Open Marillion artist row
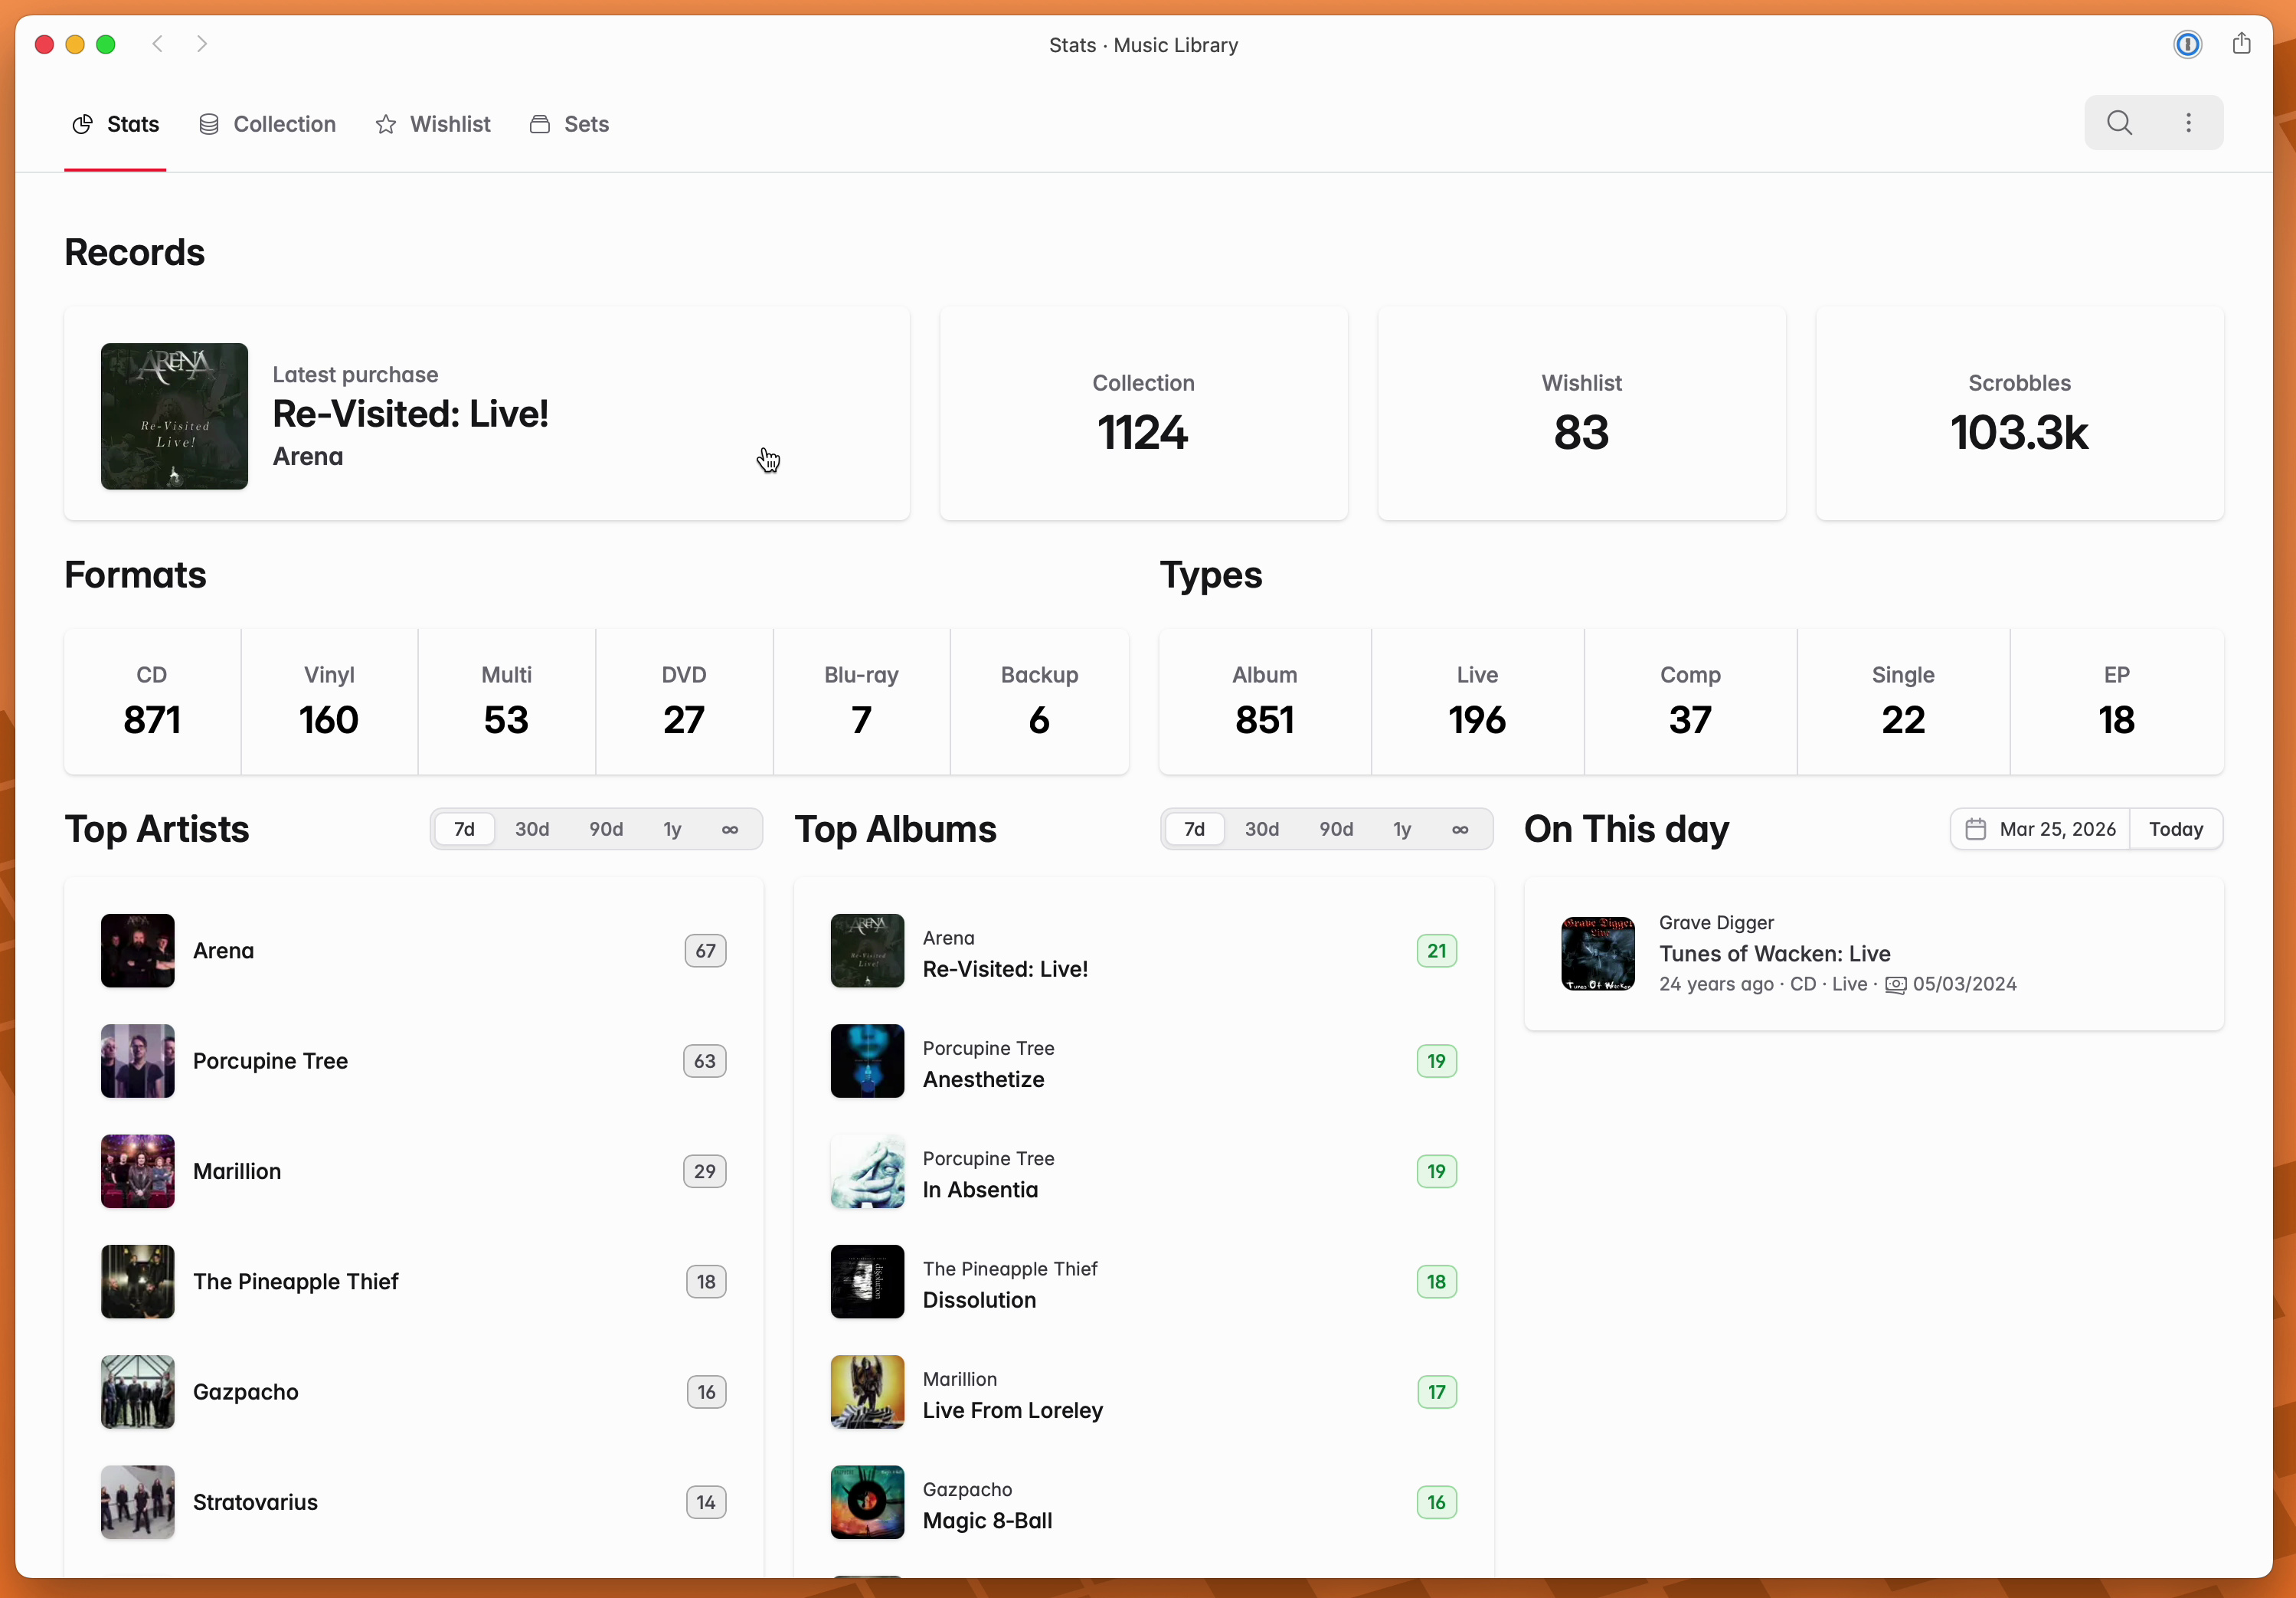 pyautogui.click(x=413, y=1171)
